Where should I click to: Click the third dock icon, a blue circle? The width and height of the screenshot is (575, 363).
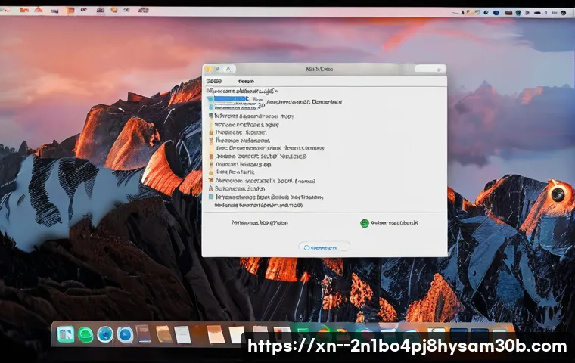105,334
